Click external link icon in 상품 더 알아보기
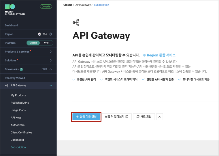 [127, 117]
